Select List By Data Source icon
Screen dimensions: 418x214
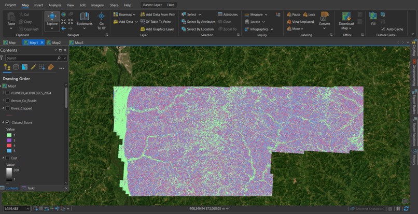(16, 67)
